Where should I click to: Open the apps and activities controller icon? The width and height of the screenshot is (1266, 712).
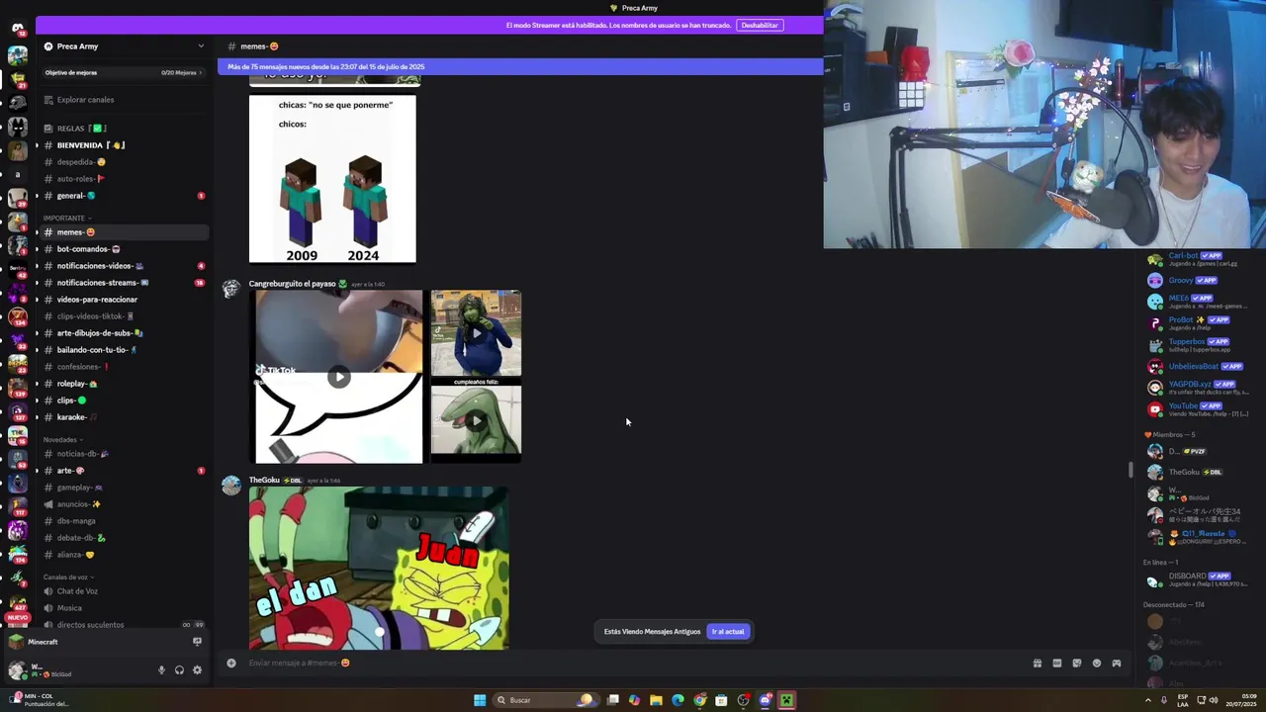point(1116,663)
